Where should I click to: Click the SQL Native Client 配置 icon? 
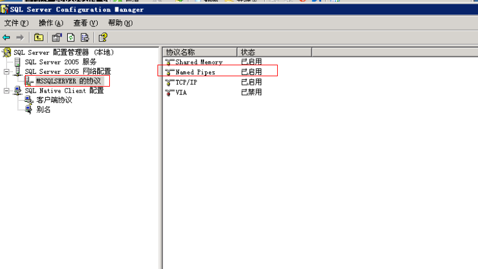click(18, 90)
